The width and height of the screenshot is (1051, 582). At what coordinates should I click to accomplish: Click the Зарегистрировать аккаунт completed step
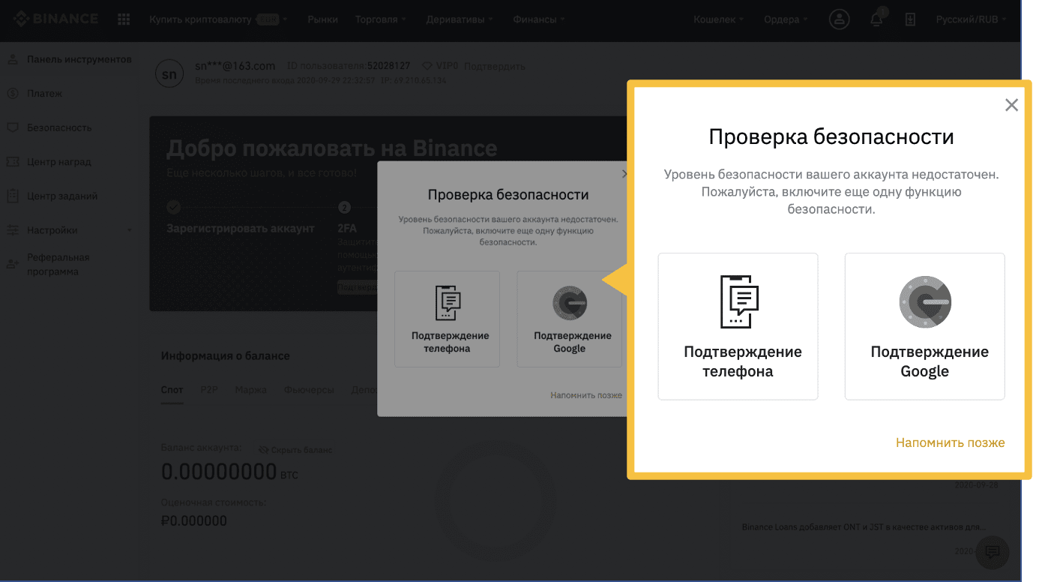[x=241, y=228]
